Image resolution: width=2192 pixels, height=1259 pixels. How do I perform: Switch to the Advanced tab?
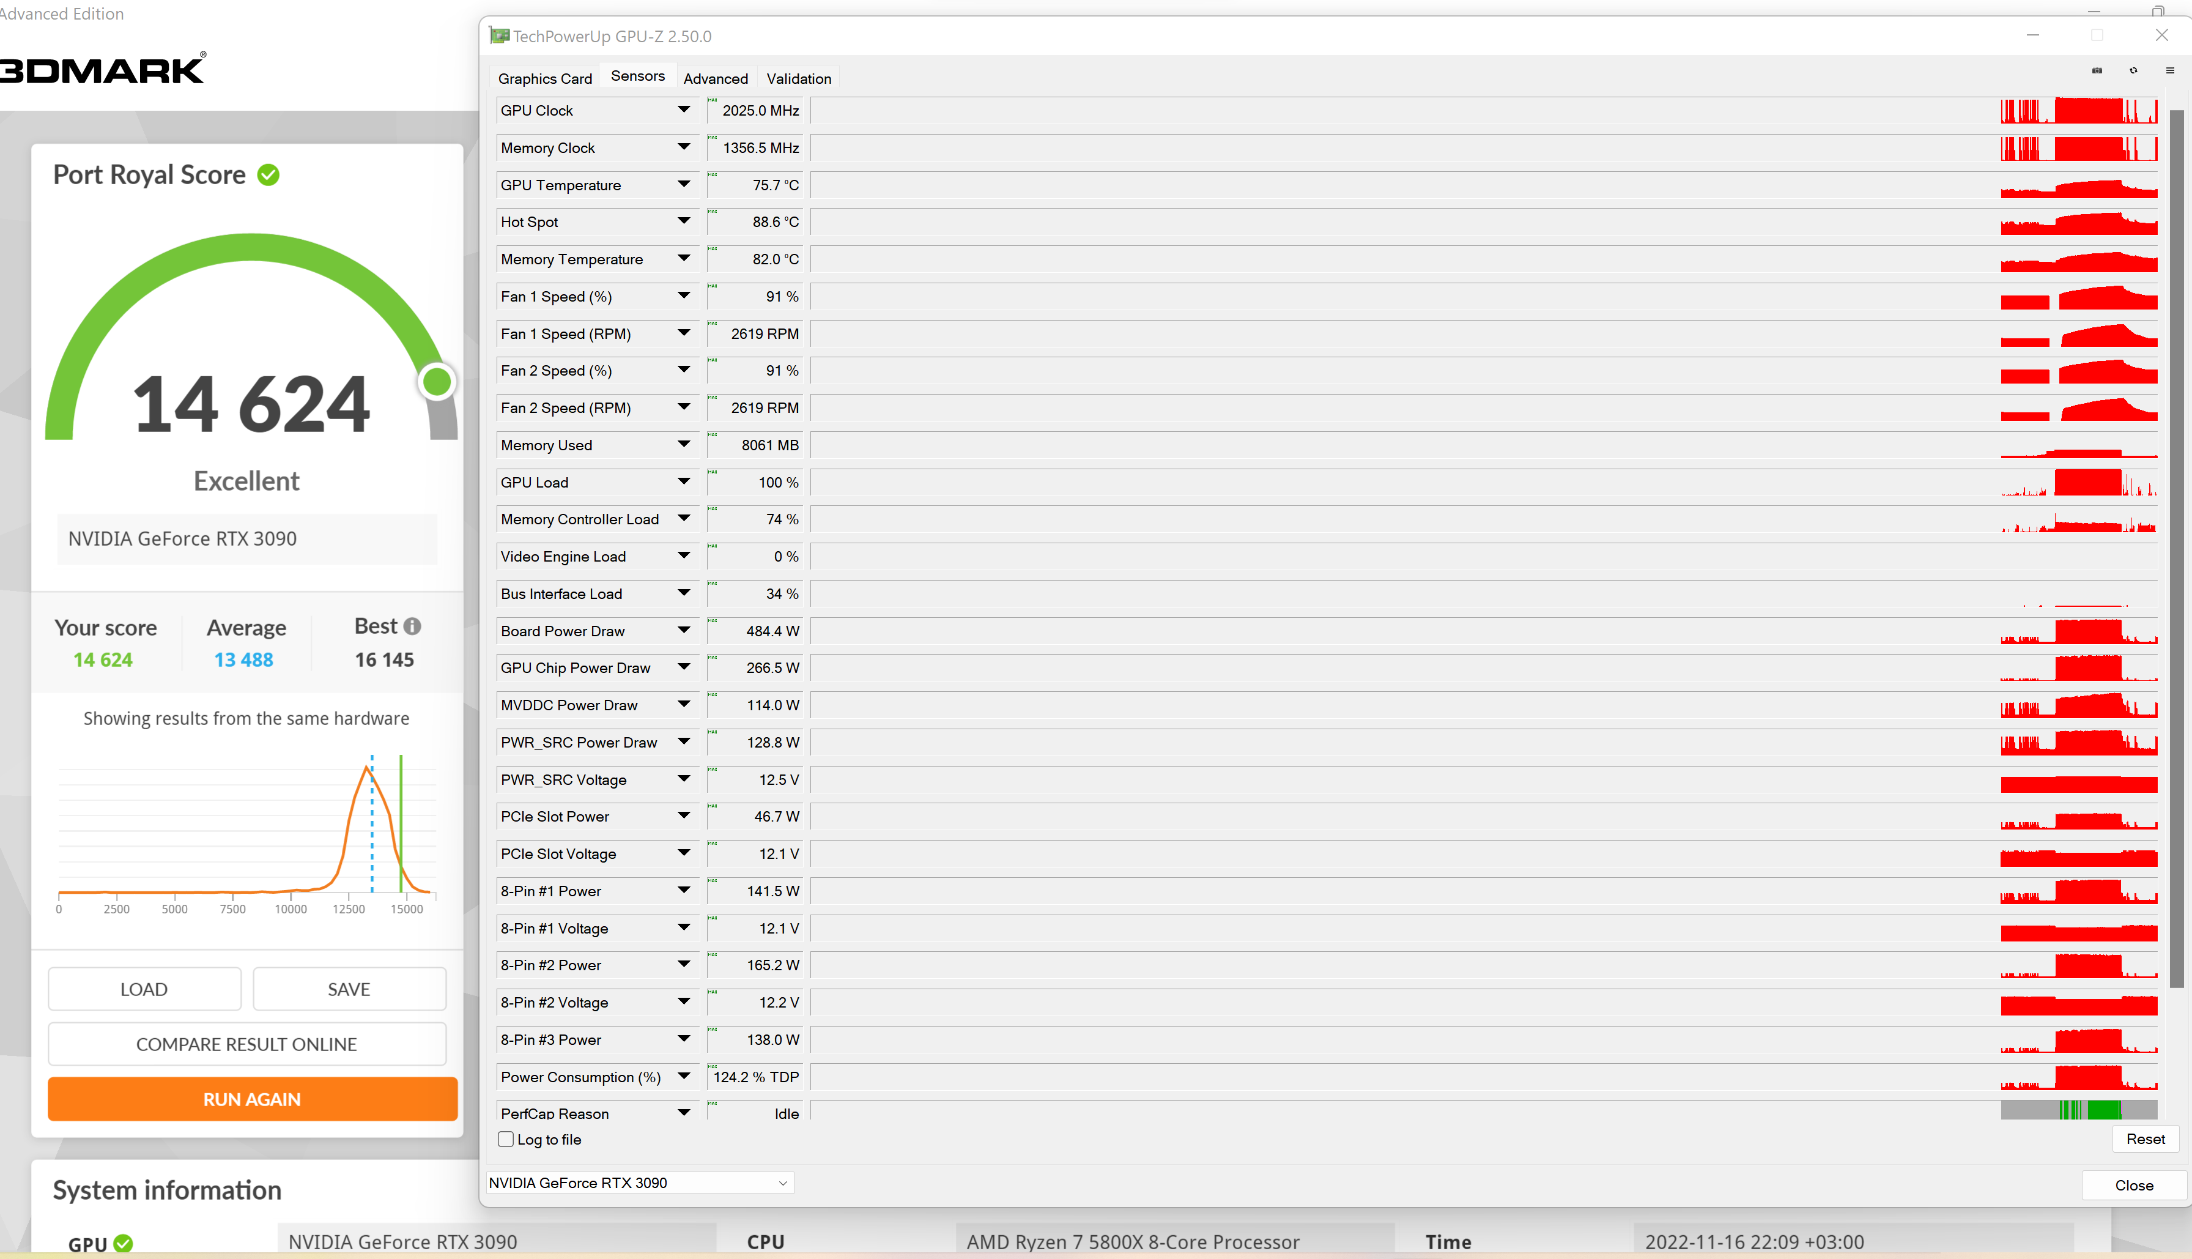pyautogui.click(x=715, y=79)
